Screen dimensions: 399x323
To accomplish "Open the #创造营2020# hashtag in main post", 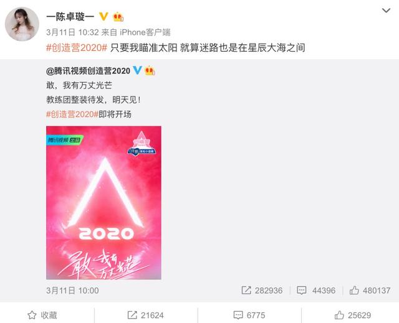I will point(77,47).
